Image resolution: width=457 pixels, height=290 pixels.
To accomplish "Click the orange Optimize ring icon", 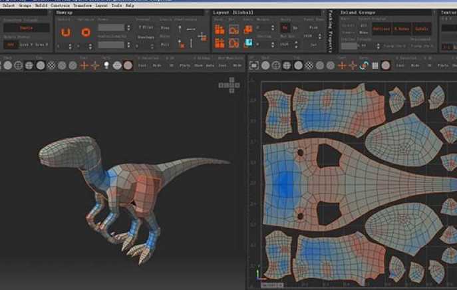I will coord(86,32).
